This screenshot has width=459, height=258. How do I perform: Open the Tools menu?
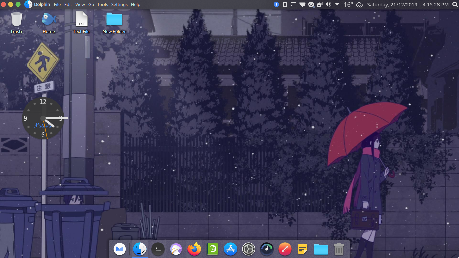point(102,4)
